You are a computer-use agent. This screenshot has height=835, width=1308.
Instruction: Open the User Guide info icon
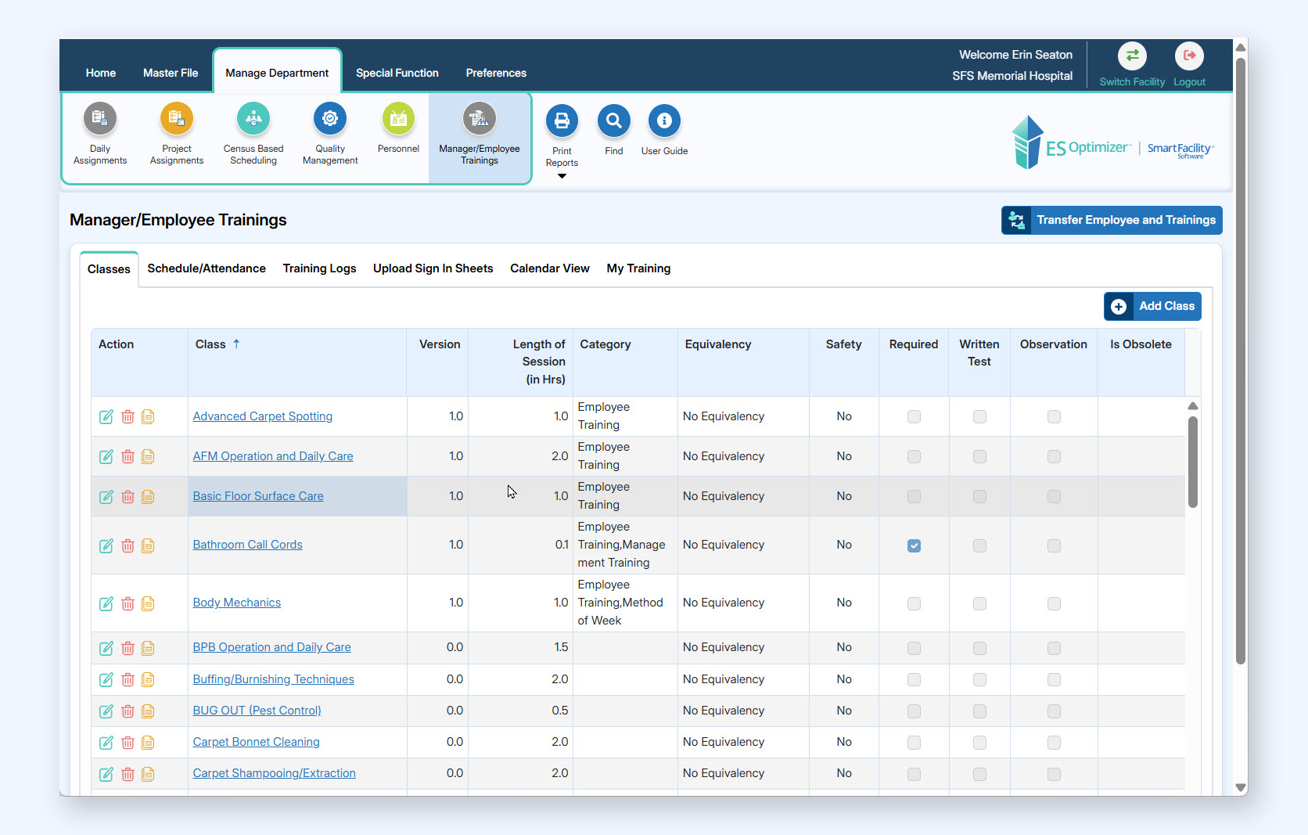[664, 121]
